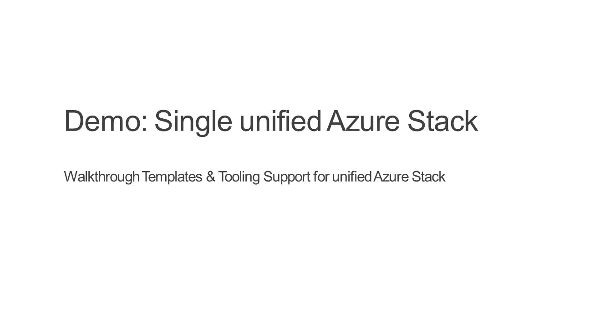Click the ampersand symbol in the subtitle
594x334 pixels.
(x=210, y=177)
